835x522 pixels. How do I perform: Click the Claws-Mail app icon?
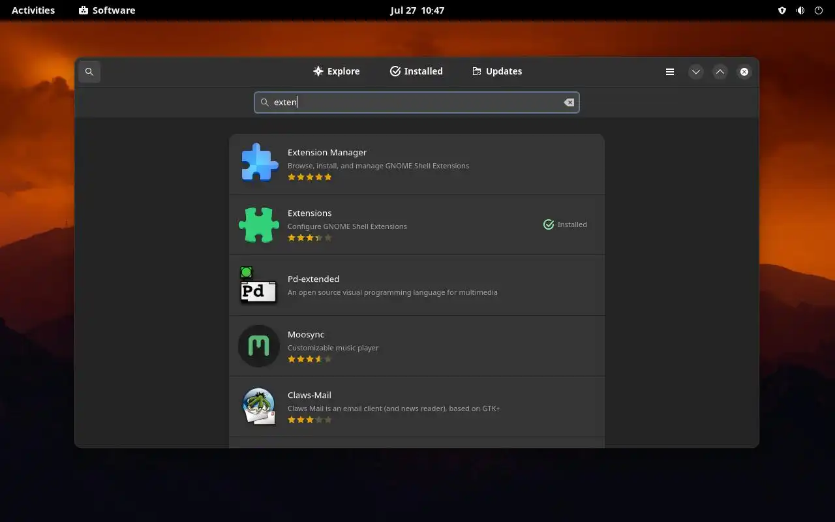tap(259, 407)
